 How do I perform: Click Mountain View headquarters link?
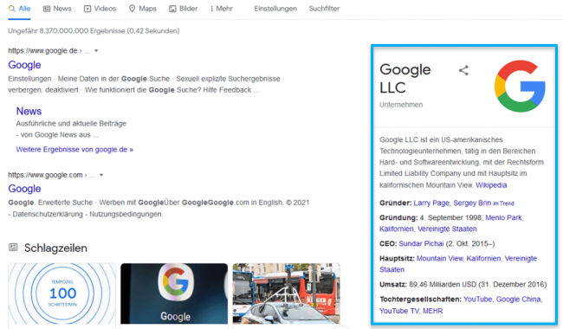click(x=439, y=258)
